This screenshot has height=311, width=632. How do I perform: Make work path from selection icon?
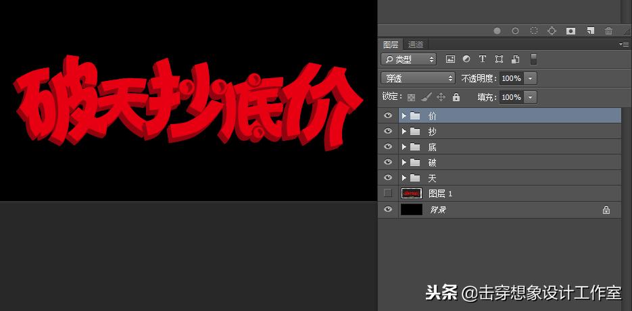[x=552, y=30]
